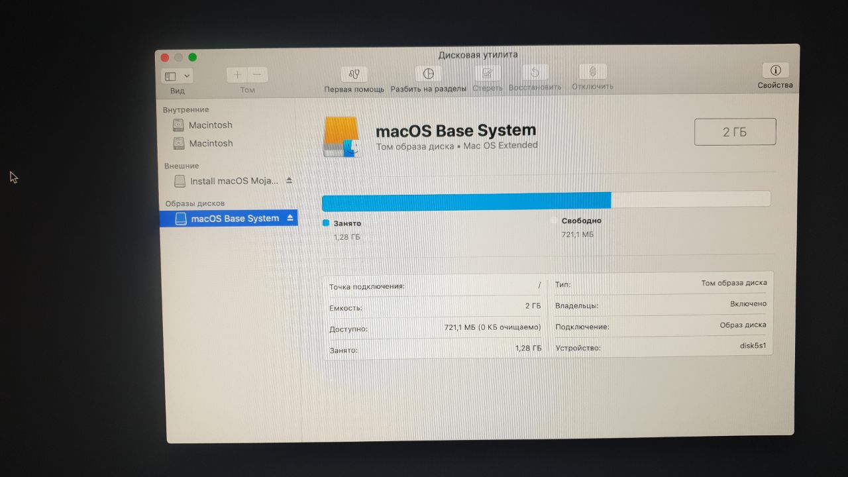This screenshot has width=848, height=477.
Task: Click the blue Занято legend swatch
Action: tap(325, 223)
